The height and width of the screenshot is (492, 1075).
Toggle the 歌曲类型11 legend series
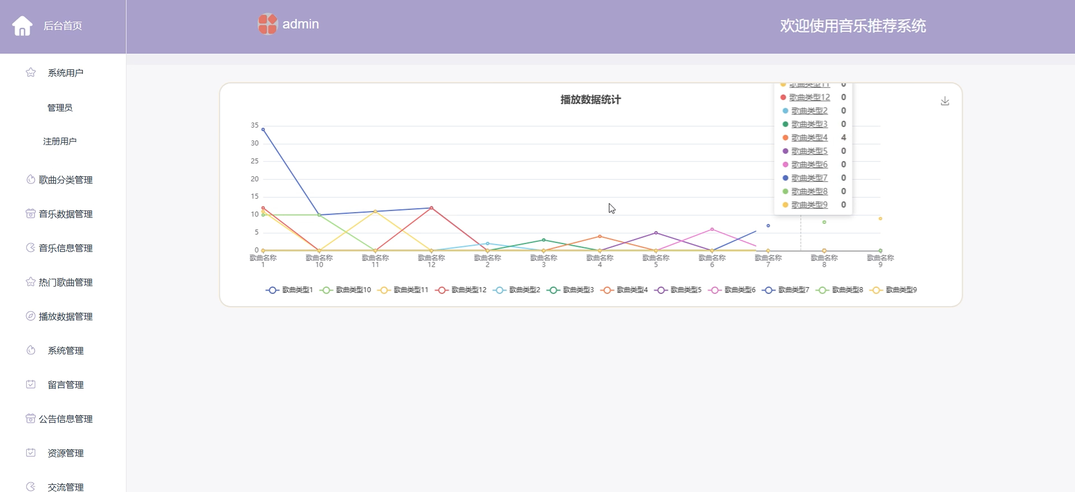pyautogui.click(x=403, y=290)
